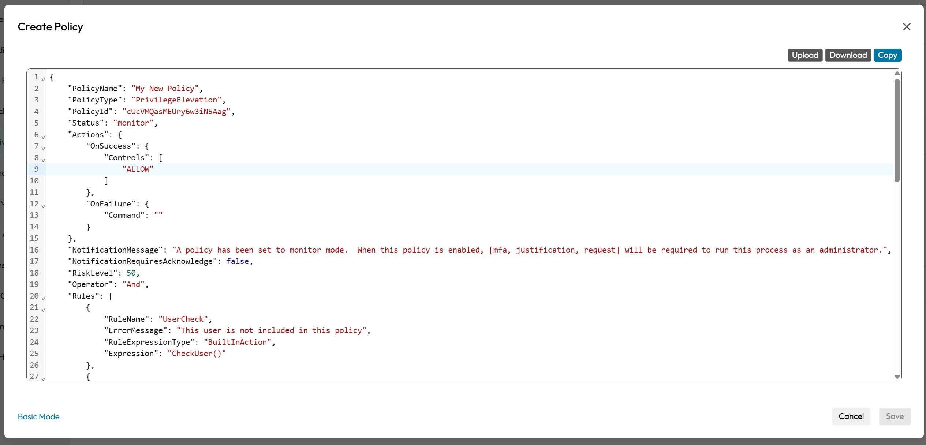The width and height of the screenshot is (926, 445).
Task: Copy the policy JSON
Action: click(887, 55)
